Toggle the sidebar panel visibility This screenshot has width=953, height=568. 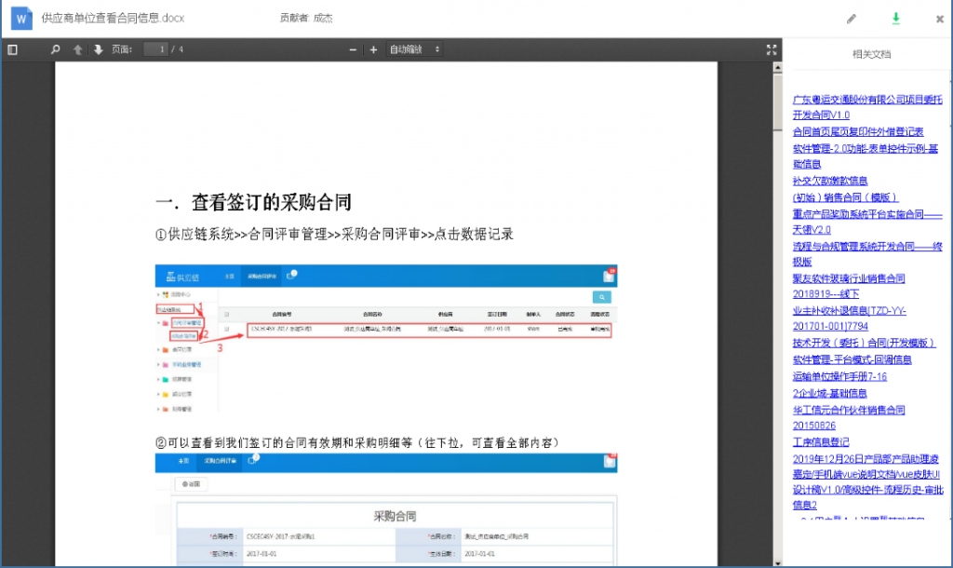(11, 49)
